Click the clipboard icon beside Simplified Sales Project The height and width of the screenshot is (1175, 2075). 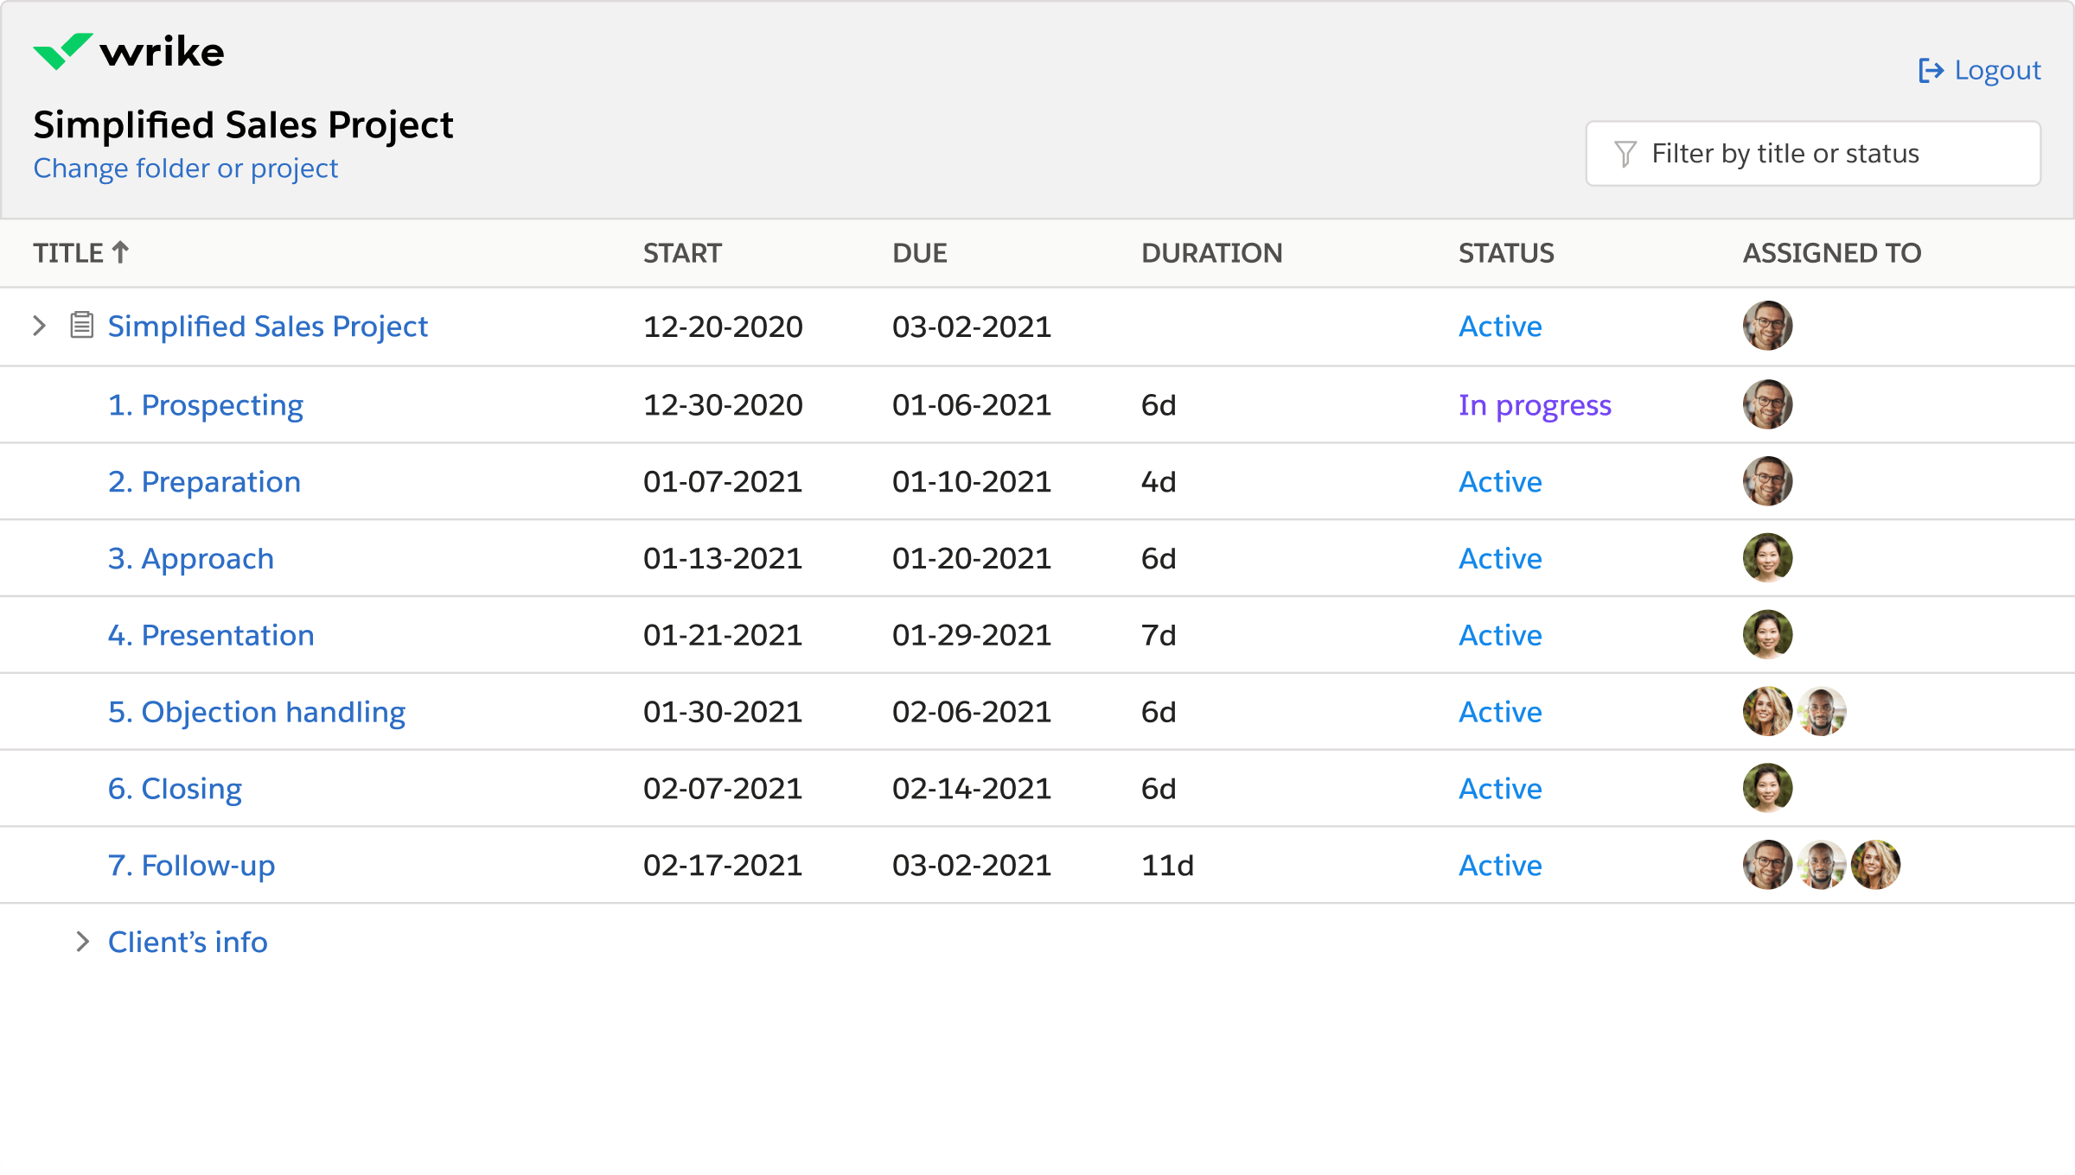(x=82, y=326)
